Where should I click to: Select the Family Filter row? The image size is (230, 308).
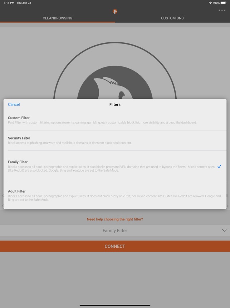click(x=115, y=166)
